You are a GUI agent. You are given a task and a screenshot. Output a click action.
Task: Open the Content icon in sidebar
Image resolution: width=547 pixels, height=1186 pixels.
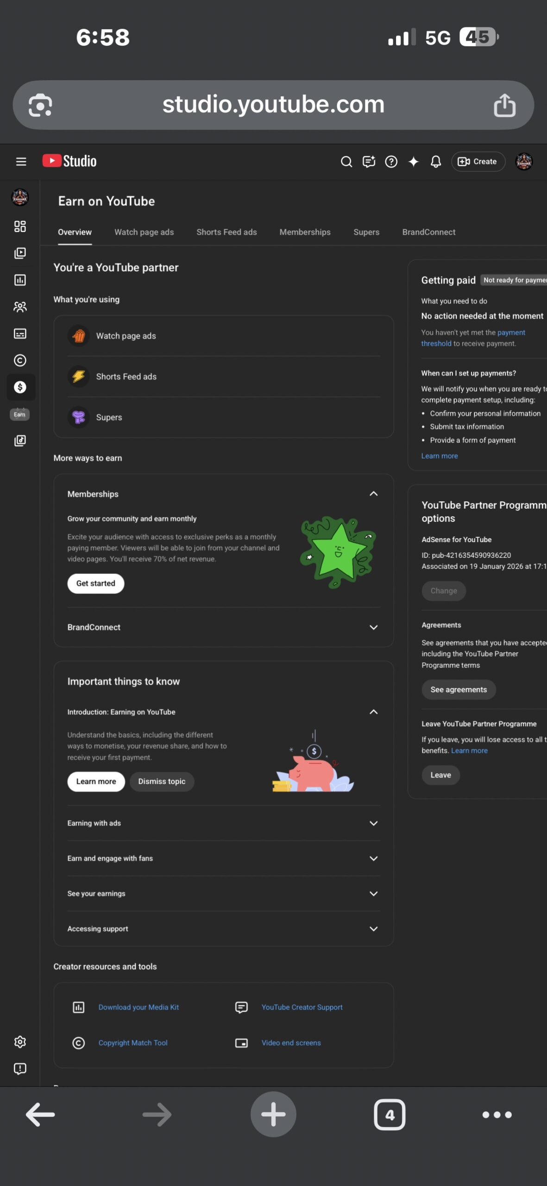click(20, 253)
